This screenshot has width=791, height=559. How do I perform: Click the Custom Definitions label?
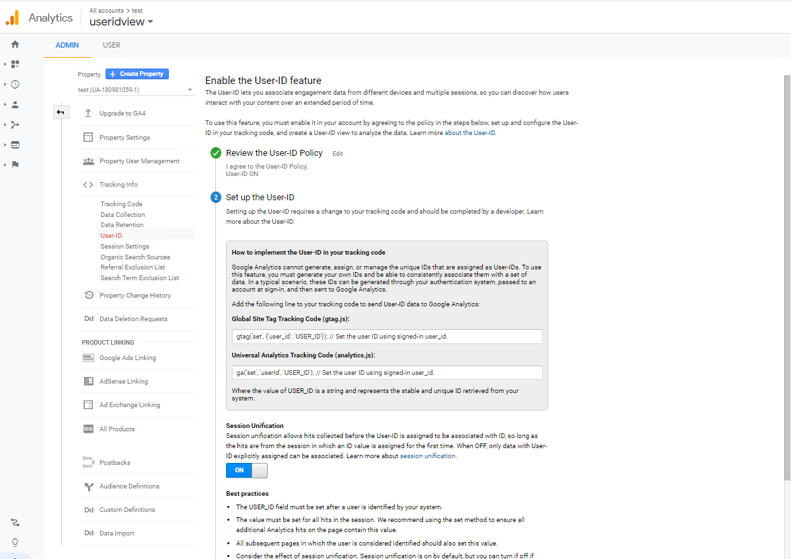pos(127,509)
